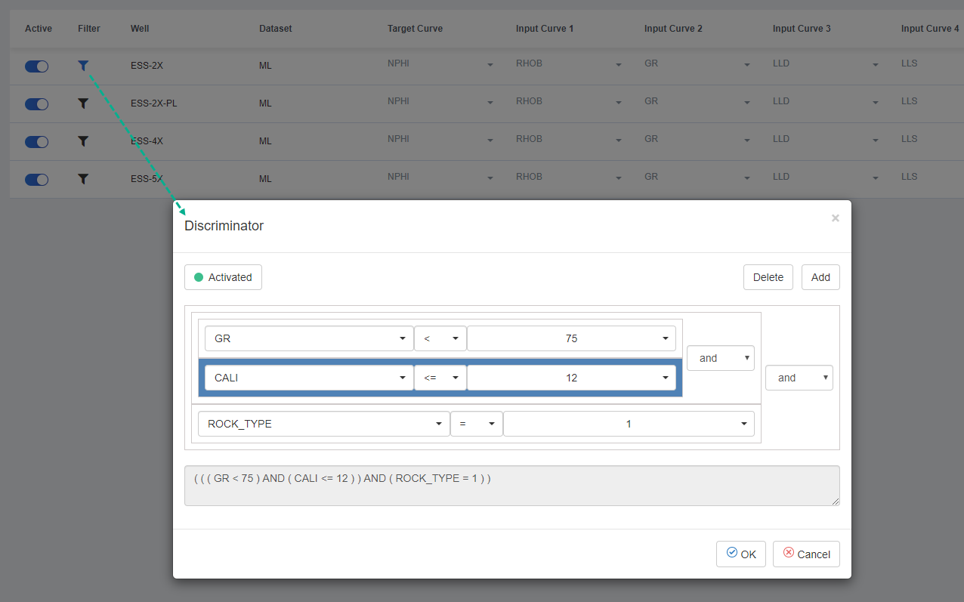Change the '=' operator for ROCK_TYPE

pos(476,424)
